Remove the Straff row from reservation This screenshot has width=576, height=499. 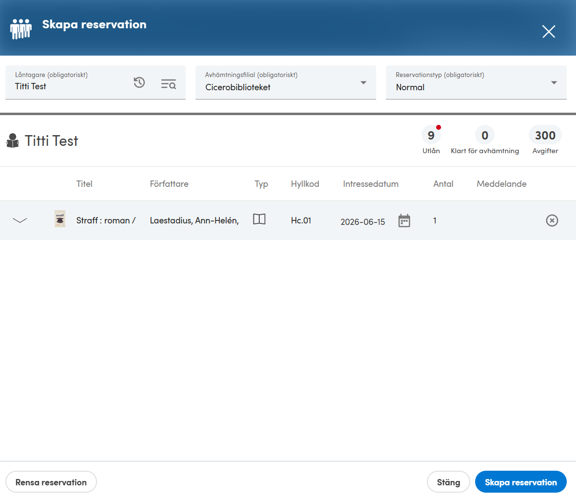552,220
